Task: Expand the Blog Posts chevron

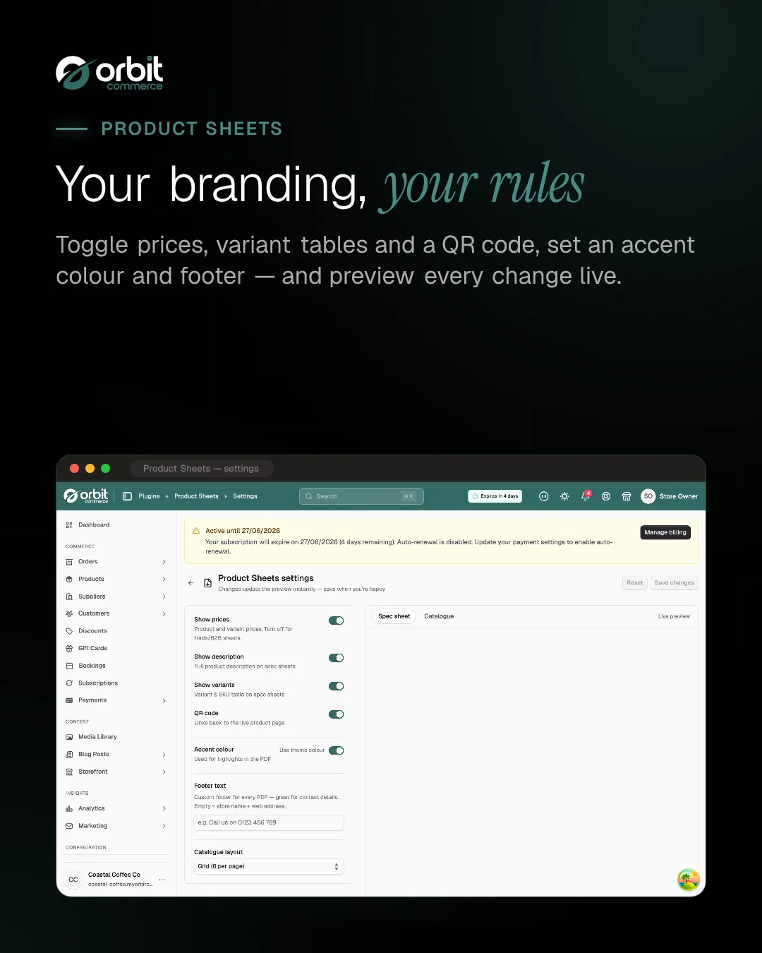Action: [164, 755]
